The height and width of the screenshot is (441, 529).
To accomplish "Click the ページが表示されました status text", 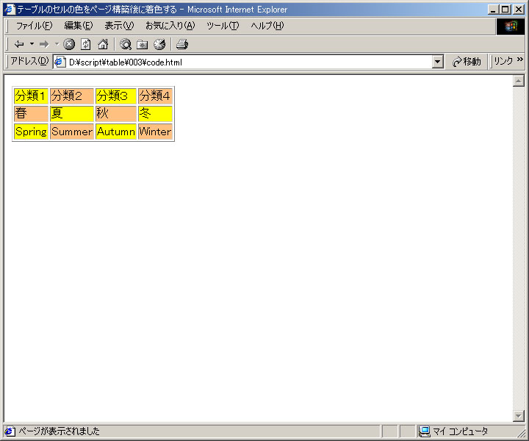I will pos(59,431).
